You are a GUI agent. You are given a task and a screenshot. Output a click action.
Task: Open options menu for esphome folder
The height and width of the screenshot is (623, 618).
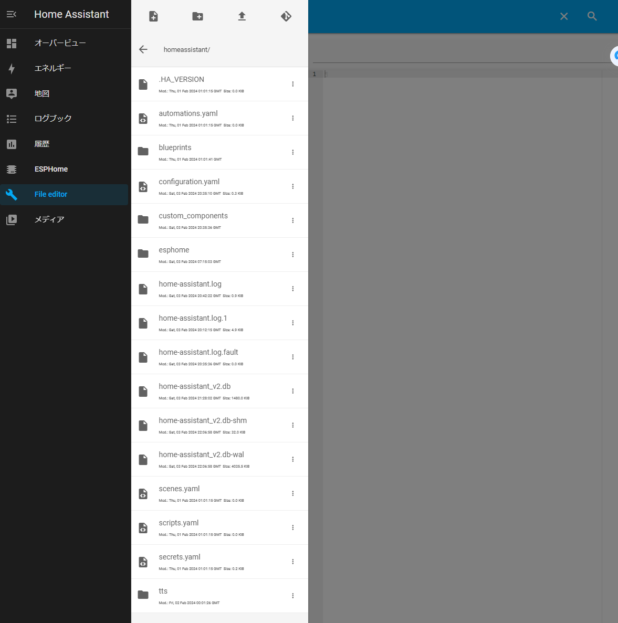click(293, 255)
